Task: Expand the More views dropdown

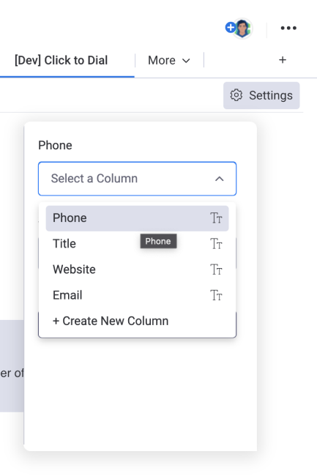Action: (x=169, y=60)
